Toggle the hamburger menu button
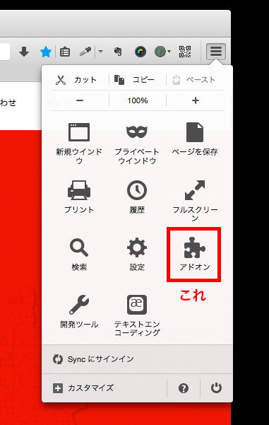The image size is (269, 425). point(216,51)
